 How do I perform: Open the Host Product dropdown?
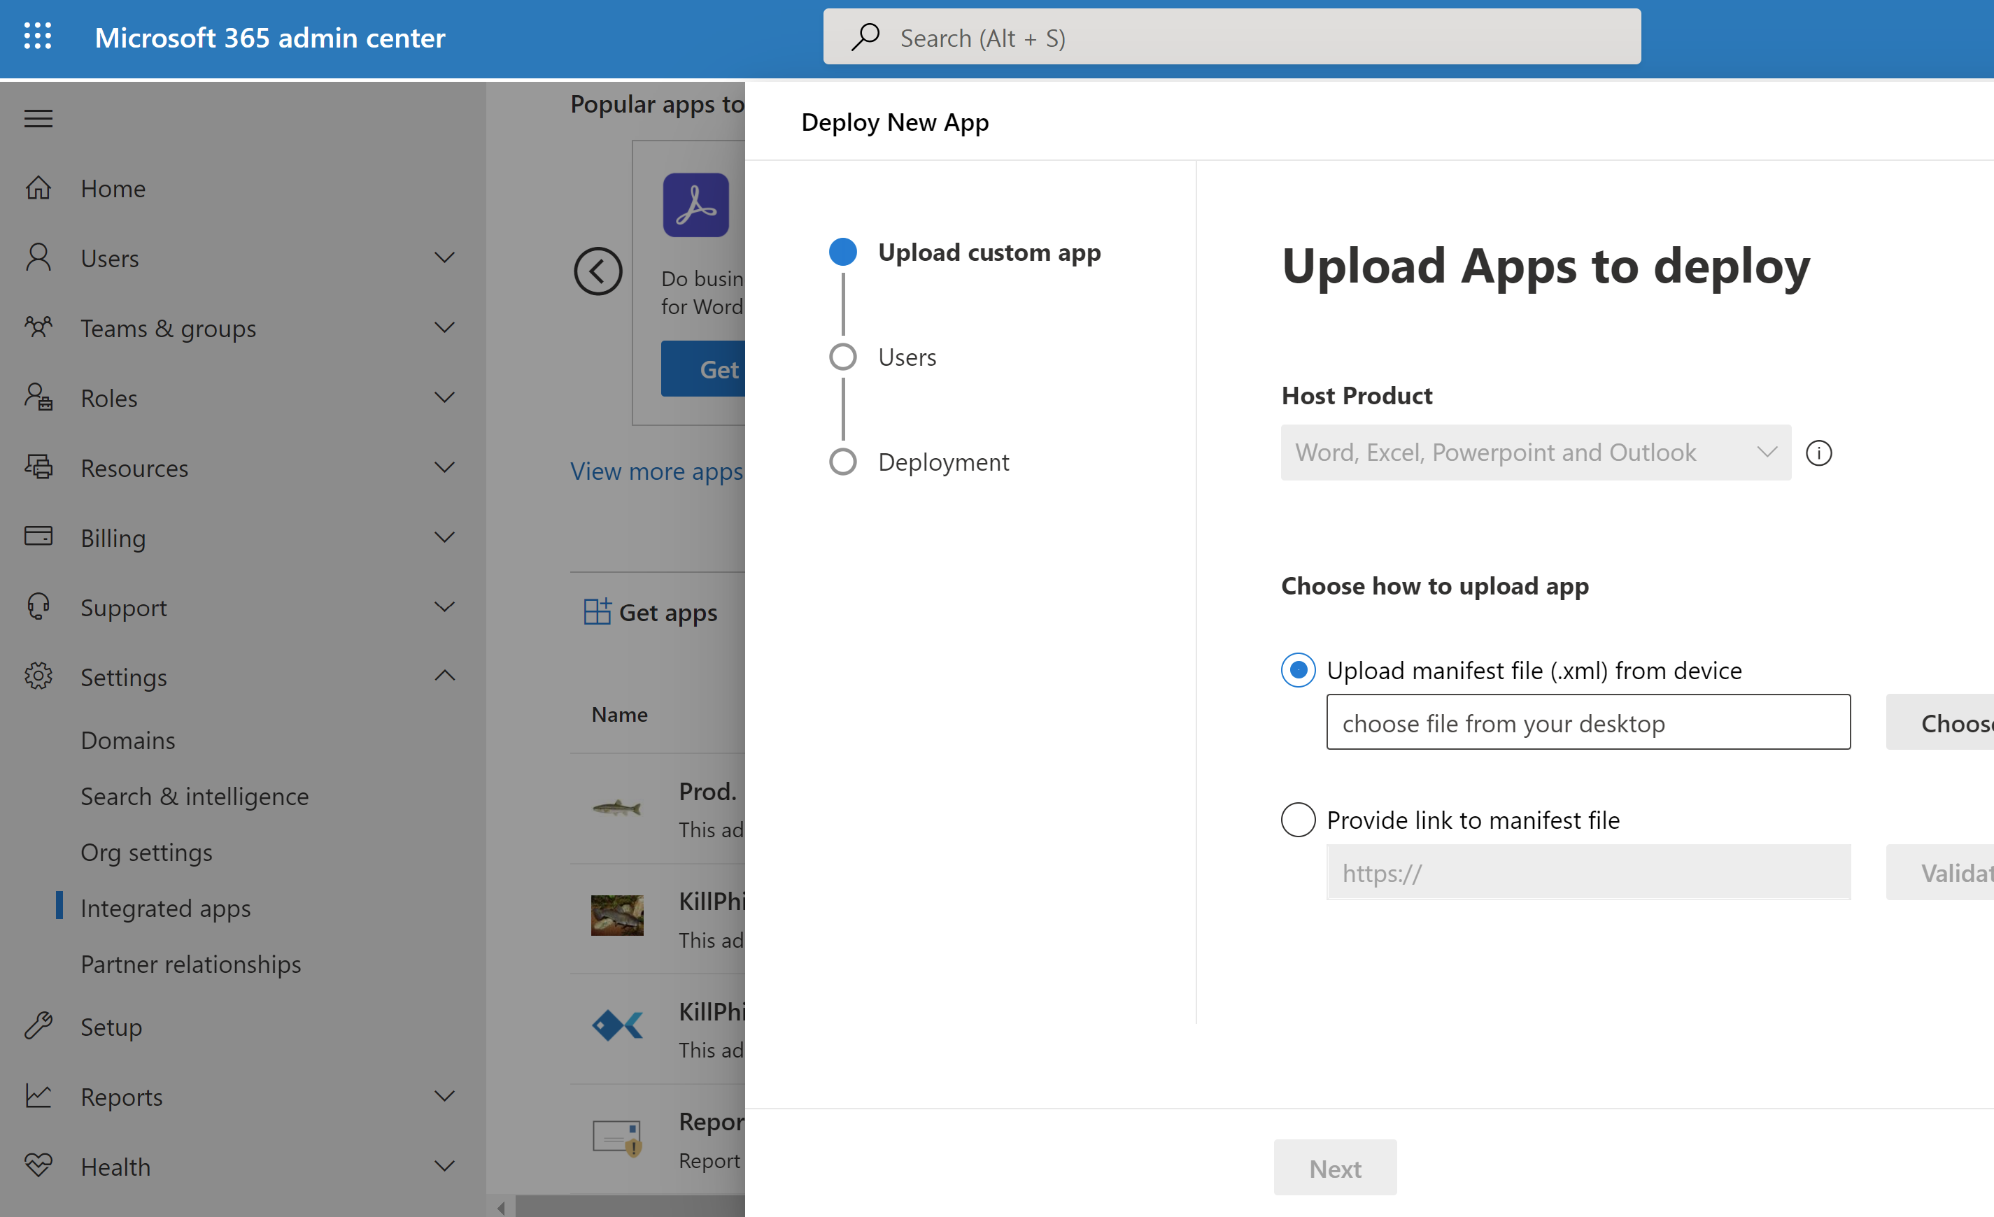[1767, 453]
